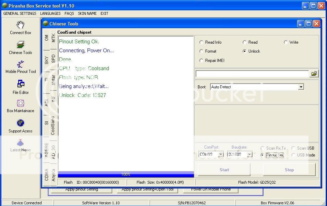Click Chinese Tools window title icon
The width and height of the screenshot is (327, 206).
(x=45, y=24)
